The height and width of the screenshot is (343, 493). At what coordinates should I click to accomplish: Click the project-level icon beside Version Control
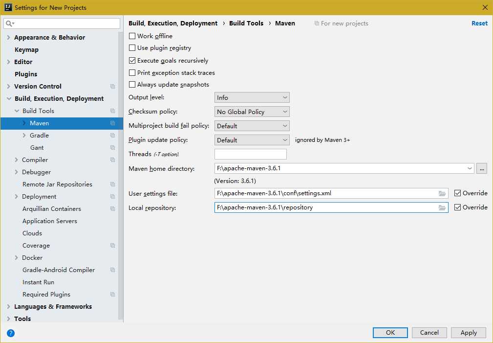click(112, 86)
